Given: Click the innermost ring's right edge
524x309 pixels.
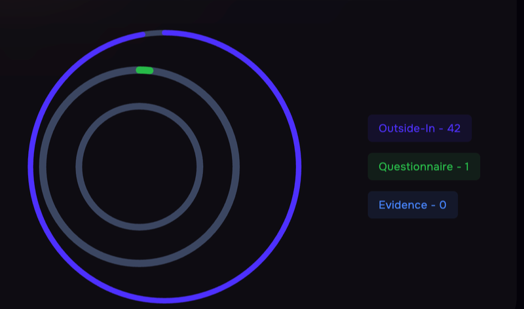Looking at the screenshot, I should pyautogui.click(x=200, y=166).
